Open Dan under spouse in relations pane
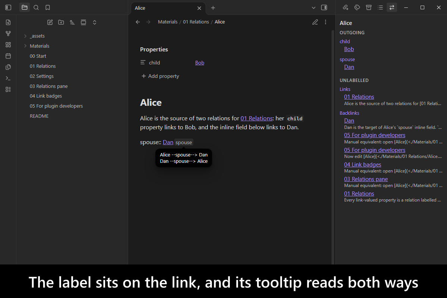Viewport: 447px width, 298px height. coord(349,67)
